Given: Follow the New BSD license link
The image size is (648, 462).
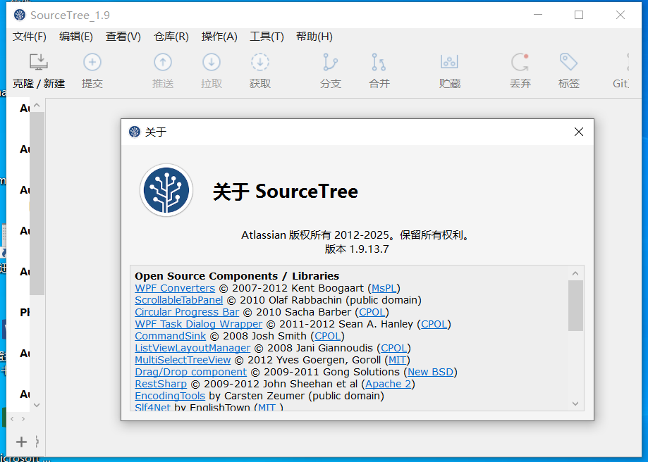Looking at the screenshot, I should point(431,372).
